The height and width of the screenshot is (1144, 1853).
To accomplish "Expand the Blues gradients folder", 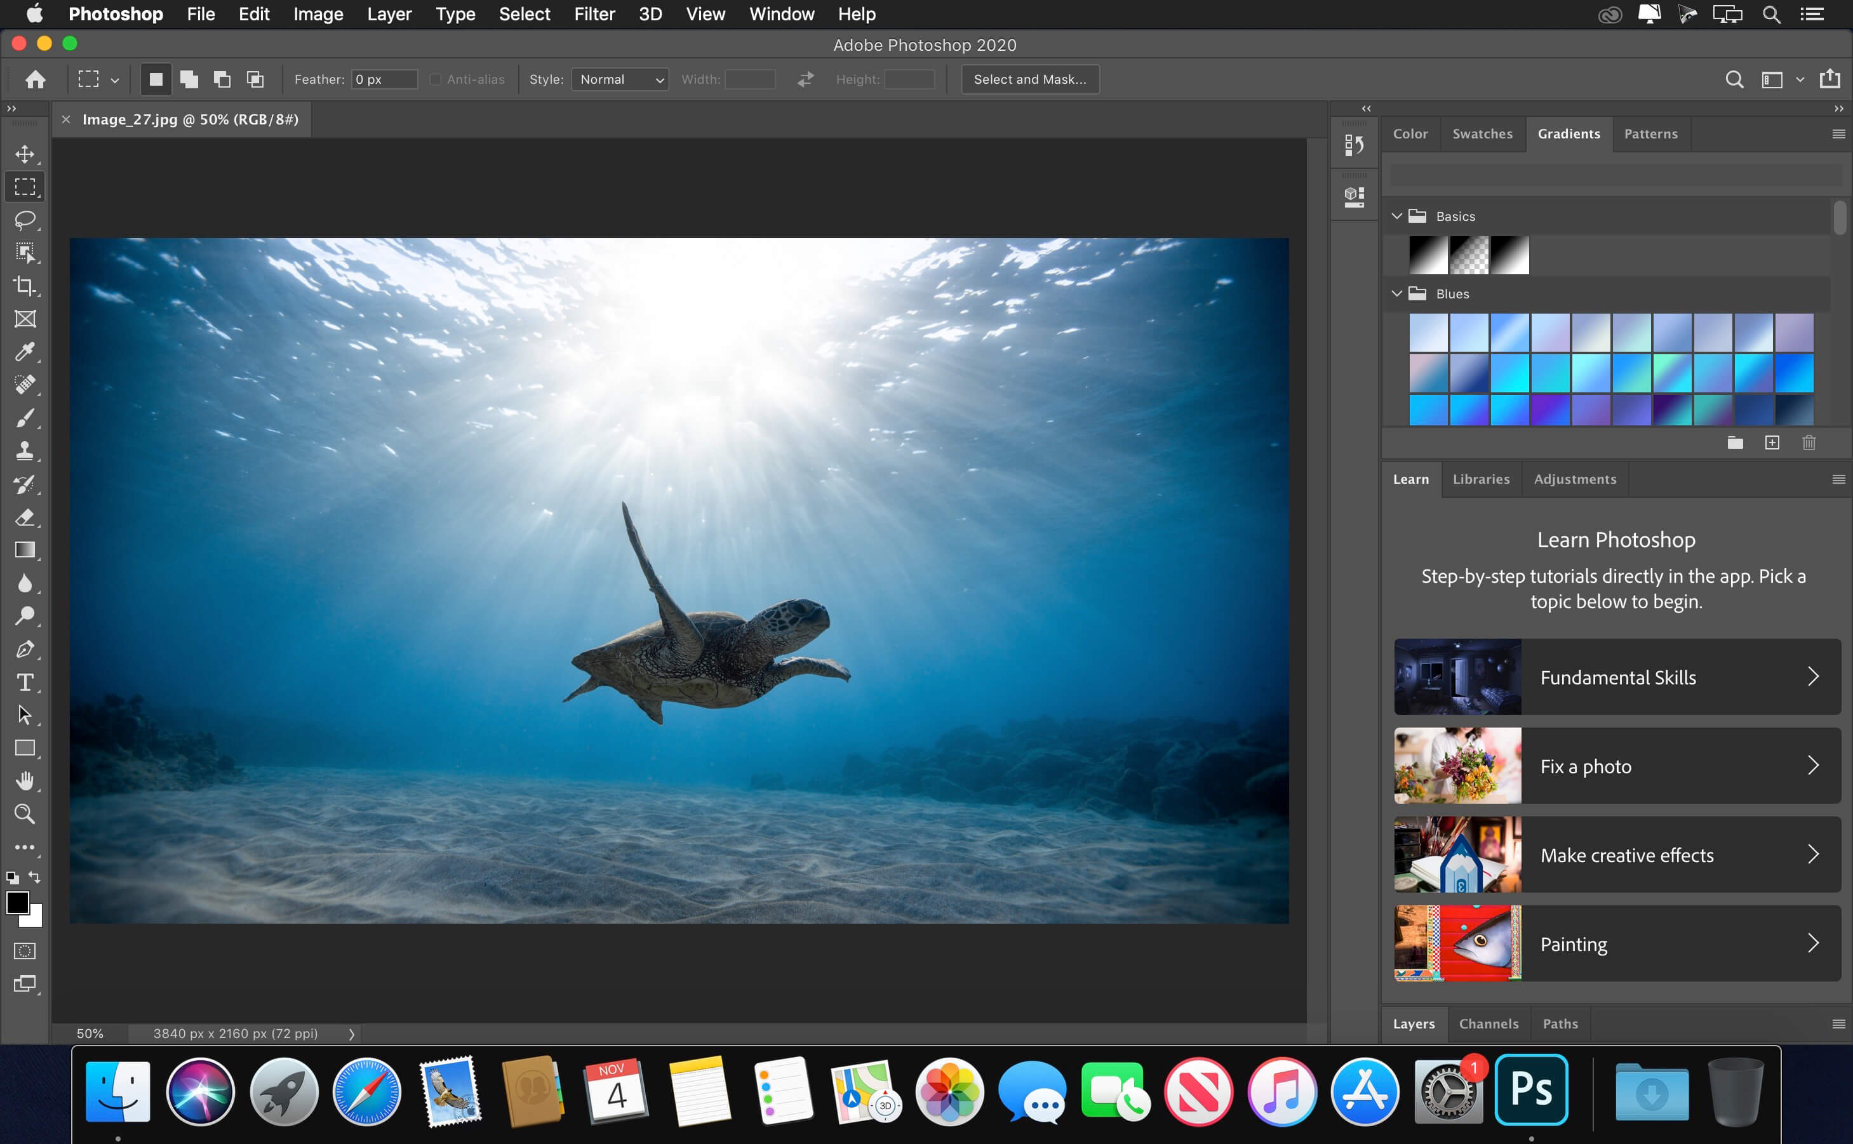I will (1398, 292).
